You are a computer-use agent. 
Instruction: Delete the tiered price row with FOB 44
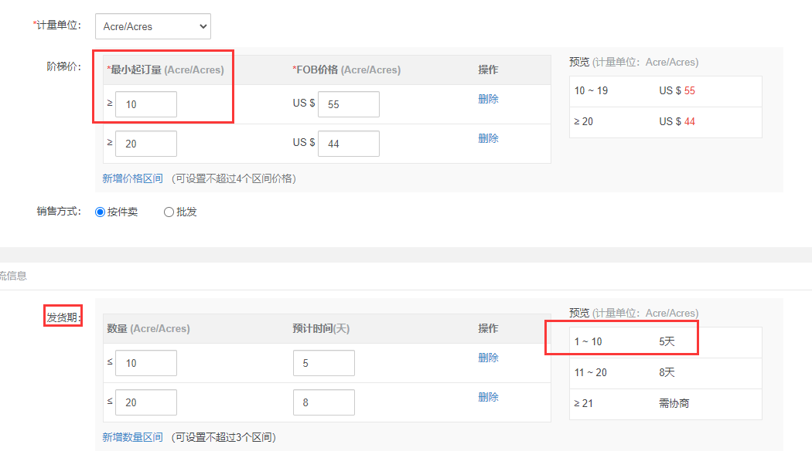click(488, 138)
